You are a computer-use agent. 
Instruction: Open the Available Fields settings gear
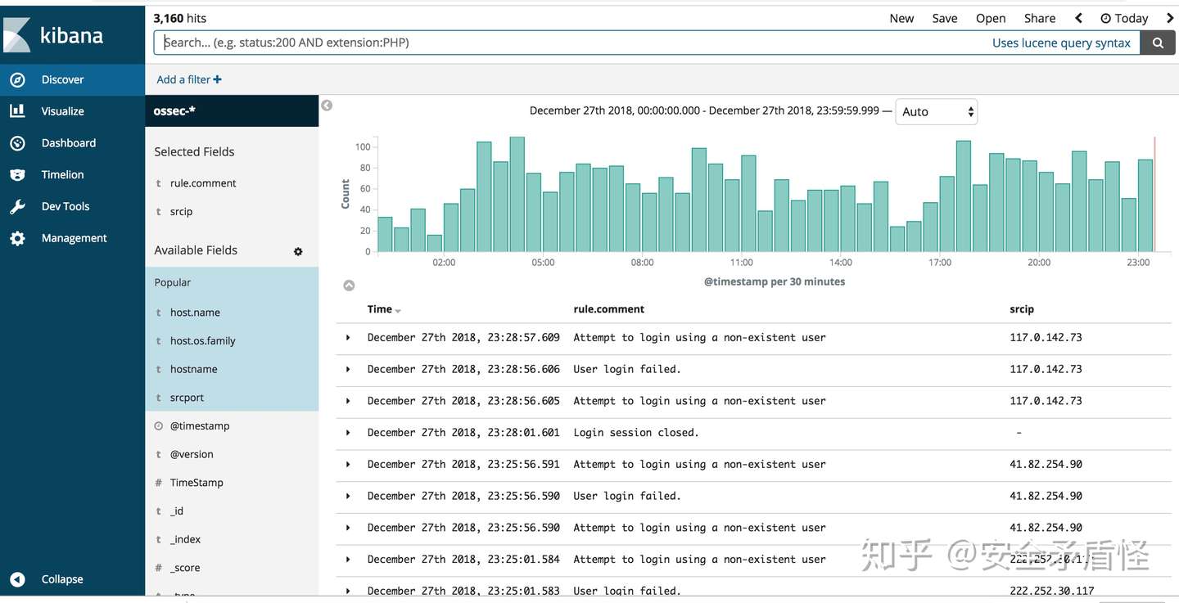(x=298, y=251)
